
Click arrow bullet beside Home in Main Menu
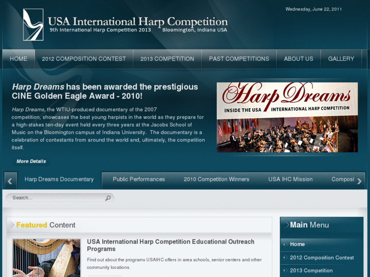pos(286,244)
